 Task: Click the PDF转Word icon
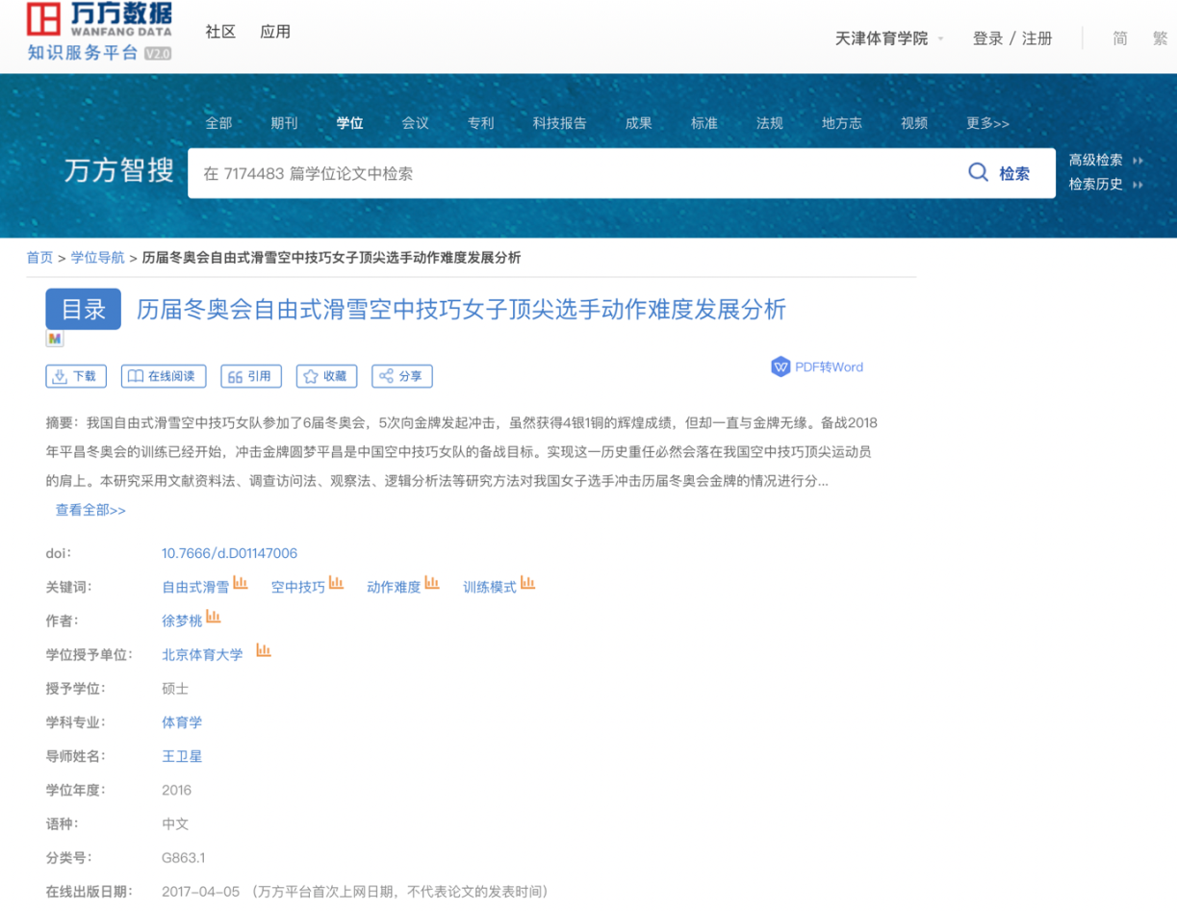pos(780,367)
